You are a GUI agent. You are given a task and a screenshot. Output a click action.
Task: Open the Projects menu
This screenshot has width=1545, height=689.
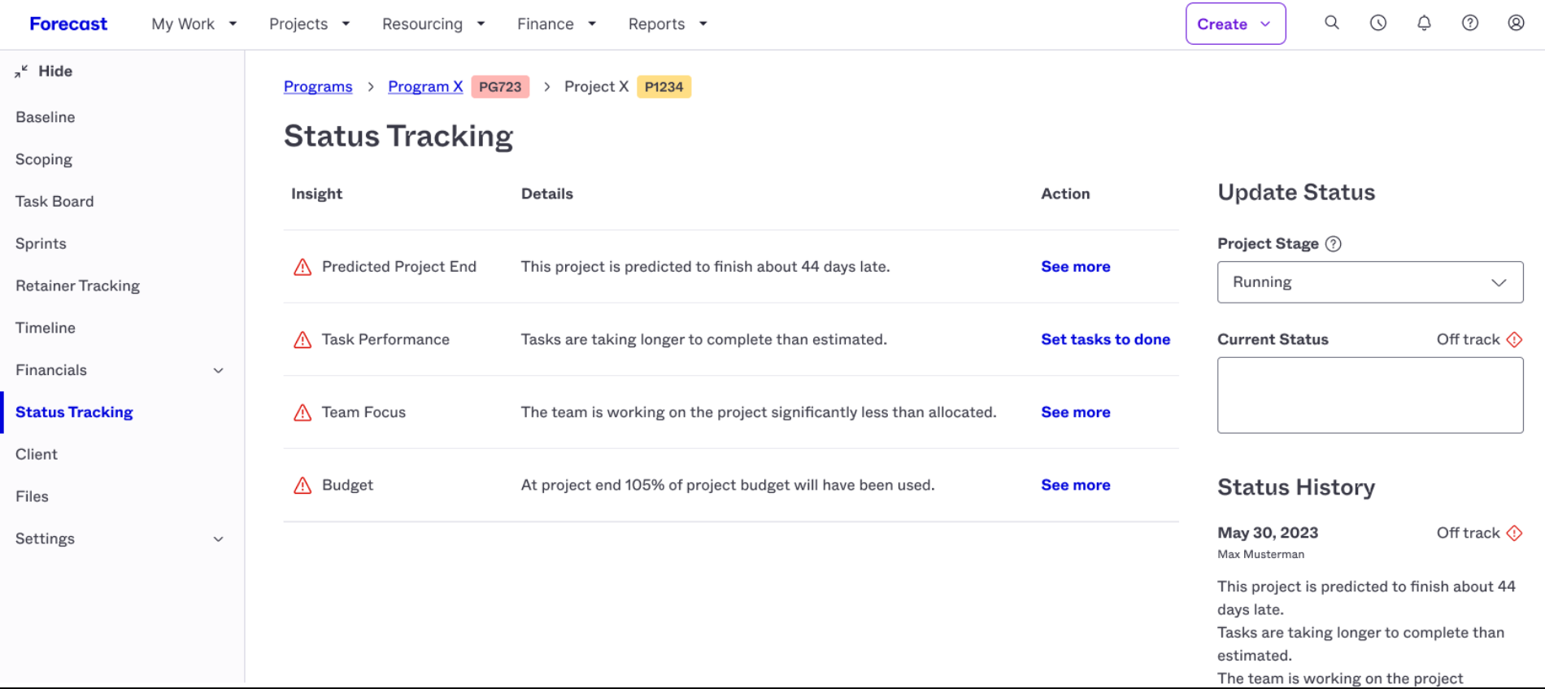pos(309,24)
